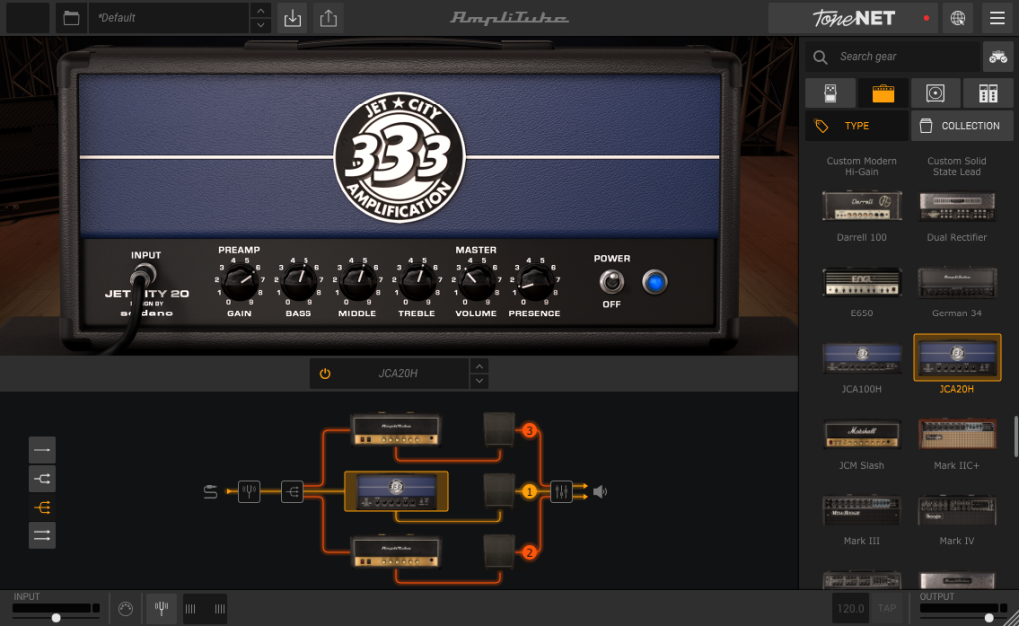Pick the JCA100H amp
This screenshot has height=626, width=1019.
[861, 358]
